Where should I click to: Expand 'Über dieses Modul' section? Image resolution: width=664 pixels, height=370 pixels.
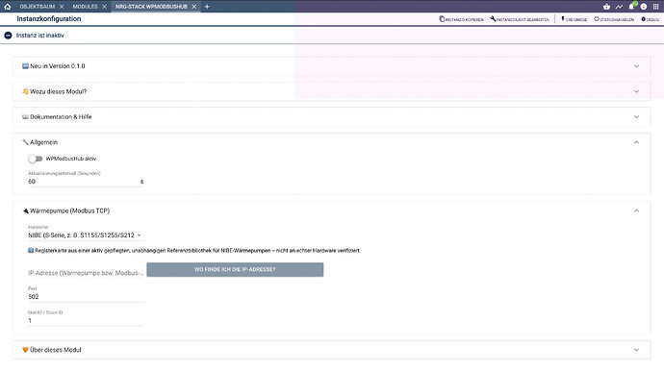click(332, 350)
